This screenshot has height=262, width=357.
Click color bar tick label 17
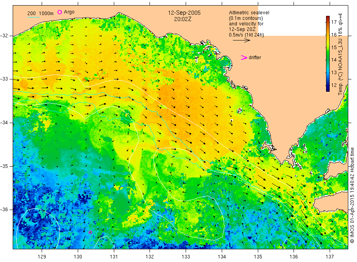(x=334, y=22)
